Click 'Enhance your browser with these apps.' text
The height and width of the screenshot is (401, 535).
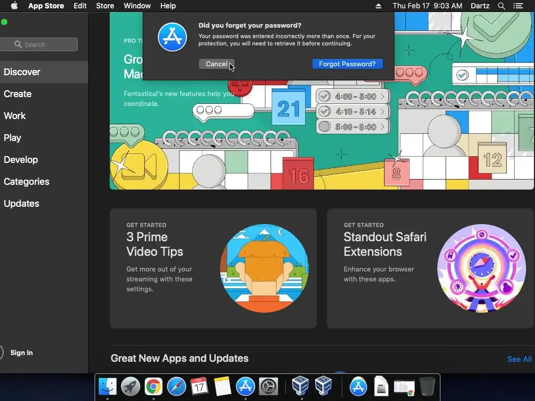tap(379, 274)
